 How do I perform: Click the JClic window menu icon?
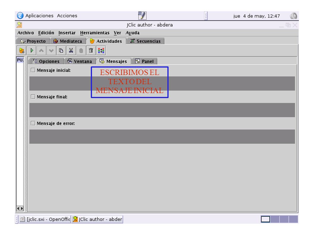pyautogui.click(x=19, y=25)
